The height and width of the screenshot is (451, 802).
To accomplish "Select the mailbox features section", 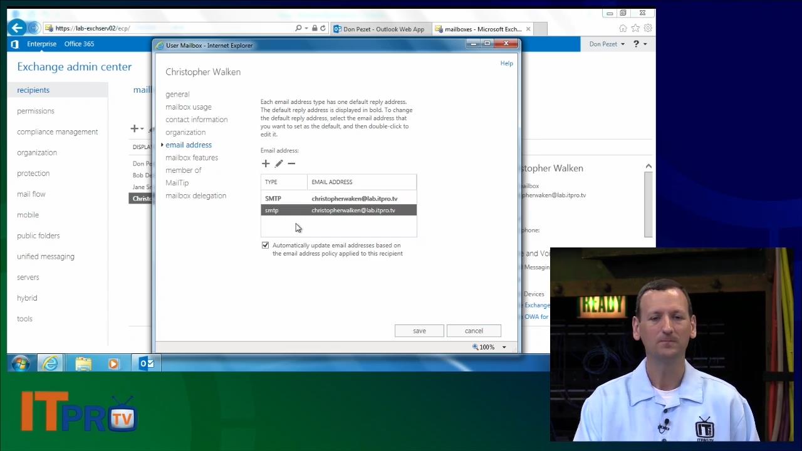I will (192, 158).
